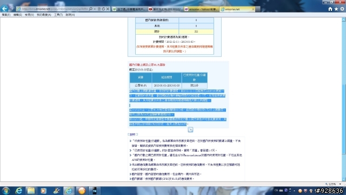Focus the emome.net address bar

coord(55,9)
